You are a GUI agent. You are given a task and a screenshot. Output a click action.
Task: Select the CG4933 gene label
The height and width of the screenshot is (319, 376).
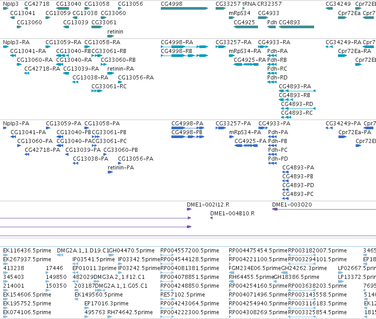click(x=269, y=13)
